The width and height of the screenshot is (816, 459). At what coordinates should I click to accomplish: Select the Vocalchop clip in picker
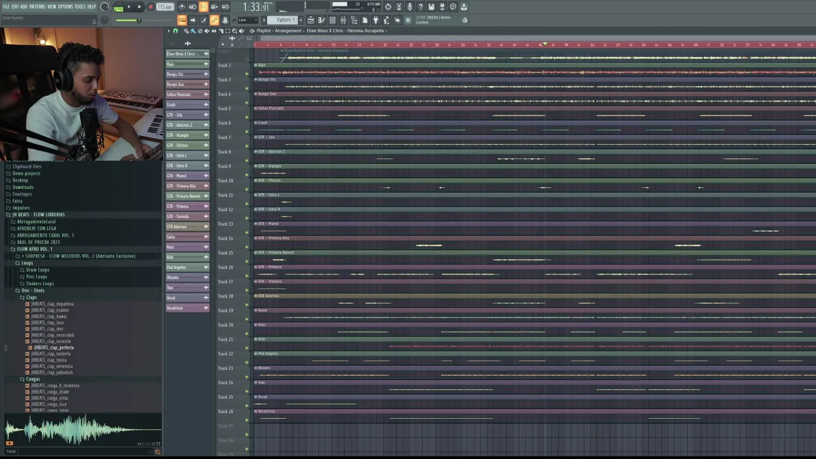tap(187, 308)
